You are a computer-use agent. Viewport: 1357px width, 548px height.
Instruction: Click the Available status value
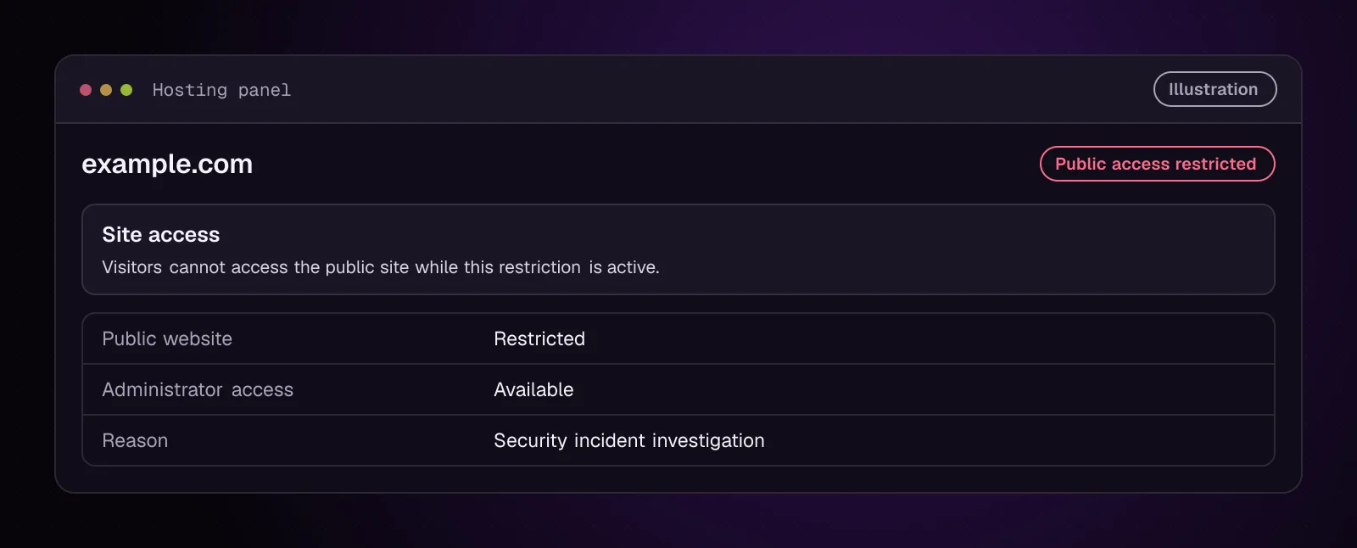point(533,389)
